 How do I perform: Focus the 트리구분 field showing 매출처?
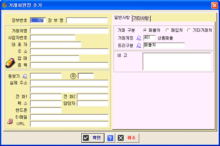click(164, 45)
